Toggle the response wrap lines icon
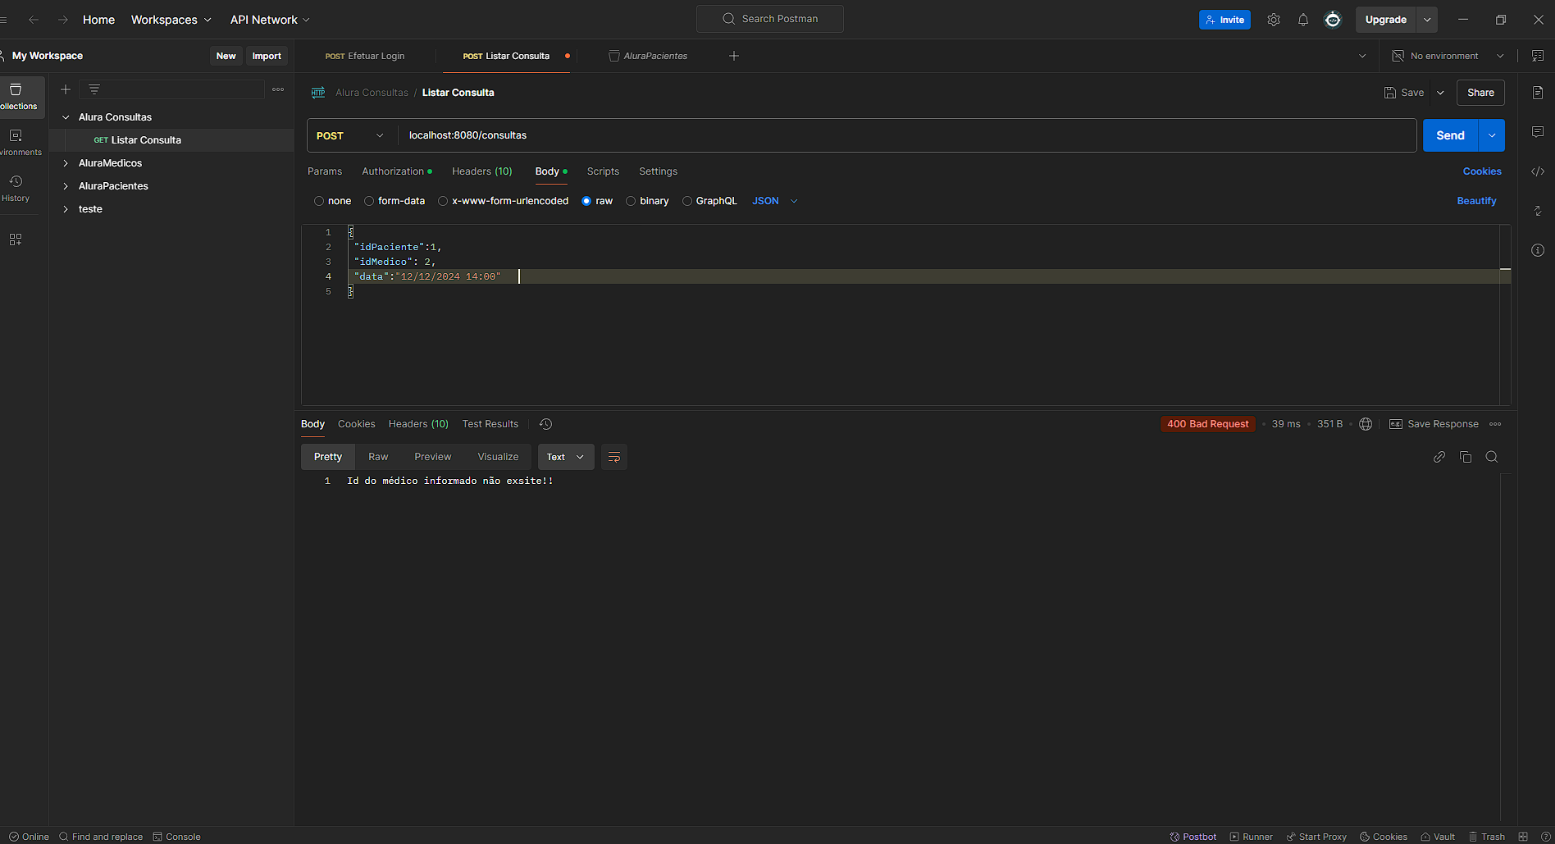Viewport: 1555px width, 844px height. tap(614, 457)
